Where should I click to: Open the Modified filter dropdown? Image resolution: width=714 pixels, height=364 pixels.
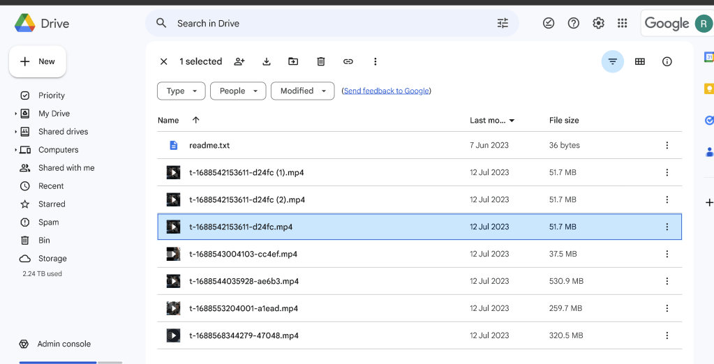coord(303,91)
